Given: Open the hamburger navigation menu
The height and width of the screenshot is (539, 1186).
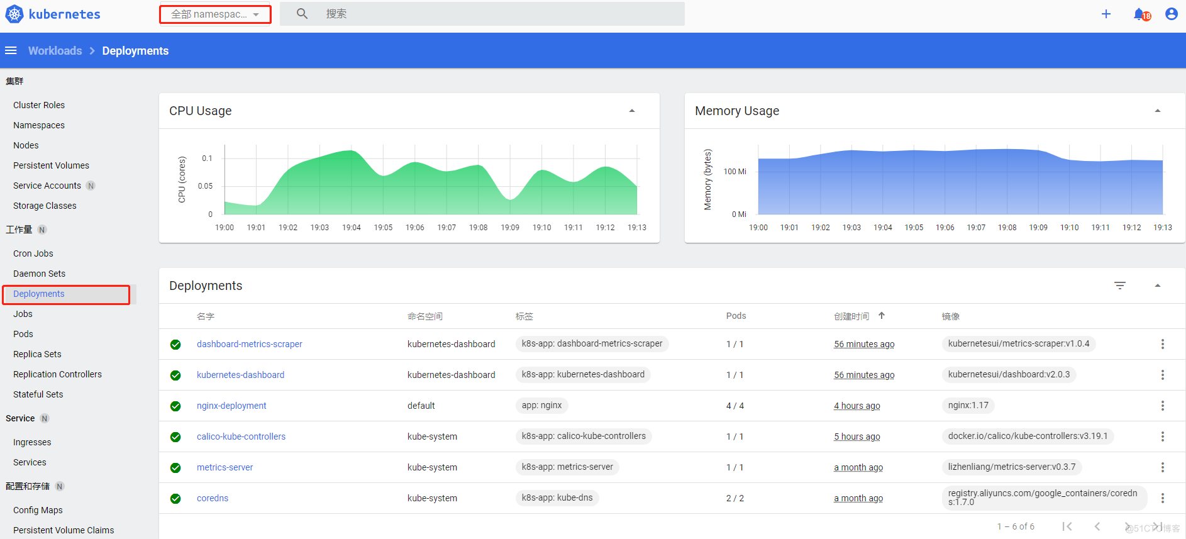Looking at the screenshot, I should 11,50.
